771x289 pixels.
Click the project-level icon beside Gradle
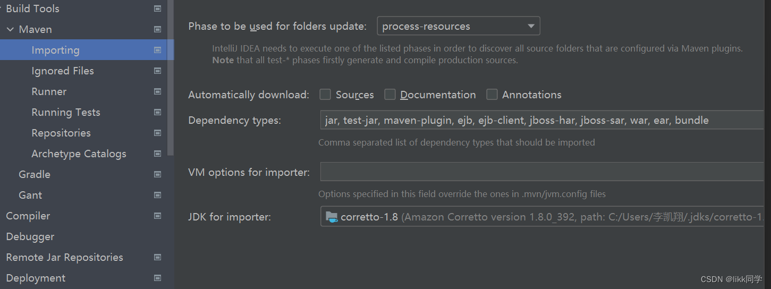click(157, 174)
